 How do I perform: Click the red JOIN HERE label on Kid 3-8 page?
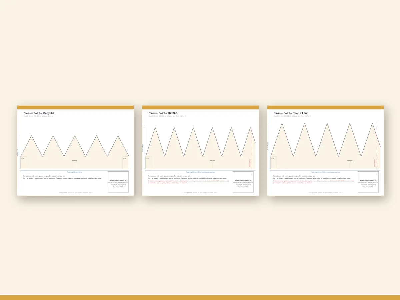pos(250,163)
